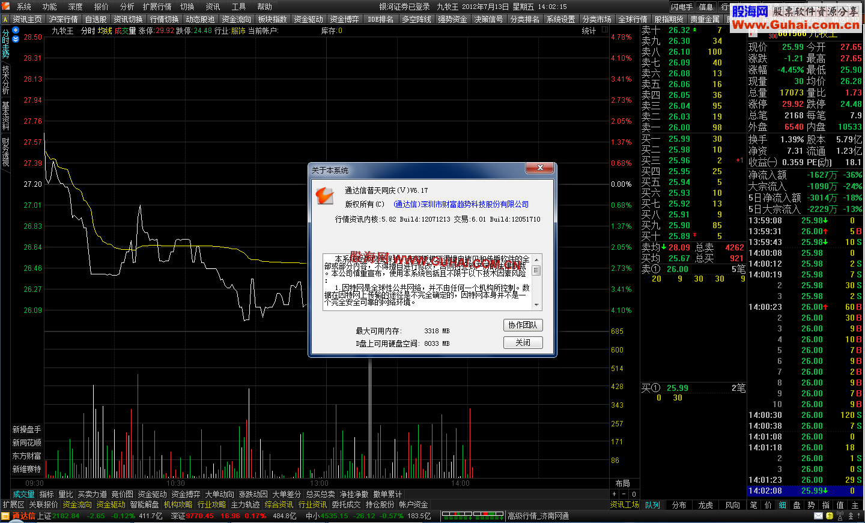Open the 扩展行情 menu
This screenshot has width=865, height=523.
[x=157, y=7]
